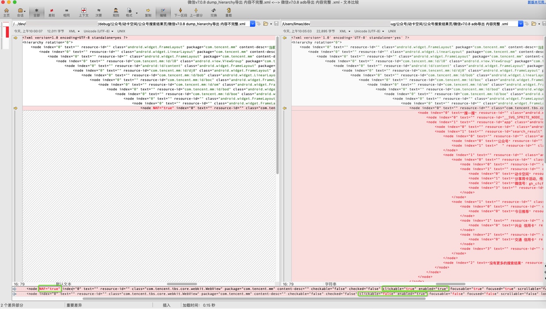Click right pane size 22,895 字节
Viewport: 546px width, 309px height.
(325, 31)
